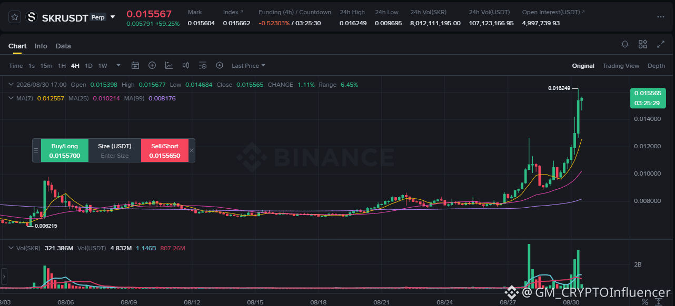Click the hexagon chart preferences icon

click(220, 66)
